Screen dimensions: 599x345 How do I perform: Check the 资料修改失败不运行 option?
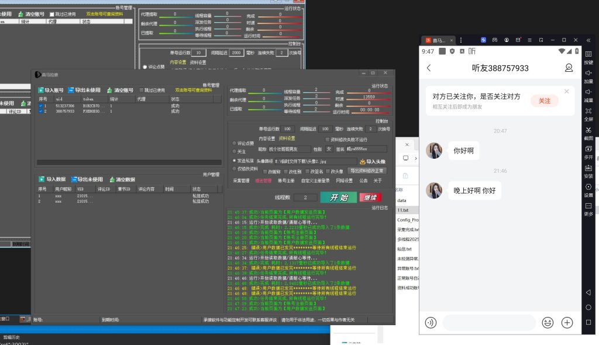[x=328, y=140]
